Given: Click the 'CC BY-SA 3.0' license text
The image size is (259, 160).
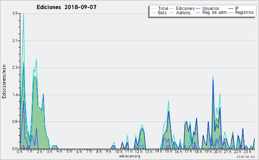Looking at the screenshot, I should point(246,157).
